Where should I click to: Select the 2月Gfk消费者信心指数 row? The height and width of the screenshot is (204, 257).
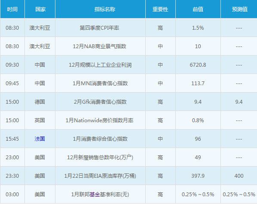click(128, 102)
